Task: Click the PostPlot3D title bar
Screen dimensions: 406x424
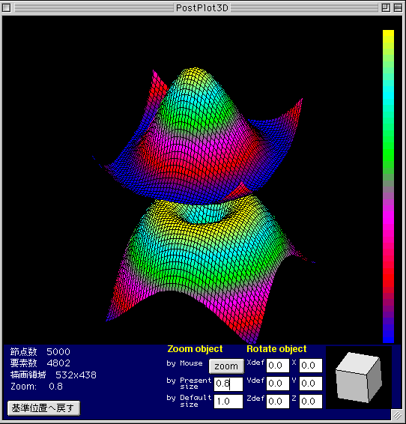Action: [202, 7]
